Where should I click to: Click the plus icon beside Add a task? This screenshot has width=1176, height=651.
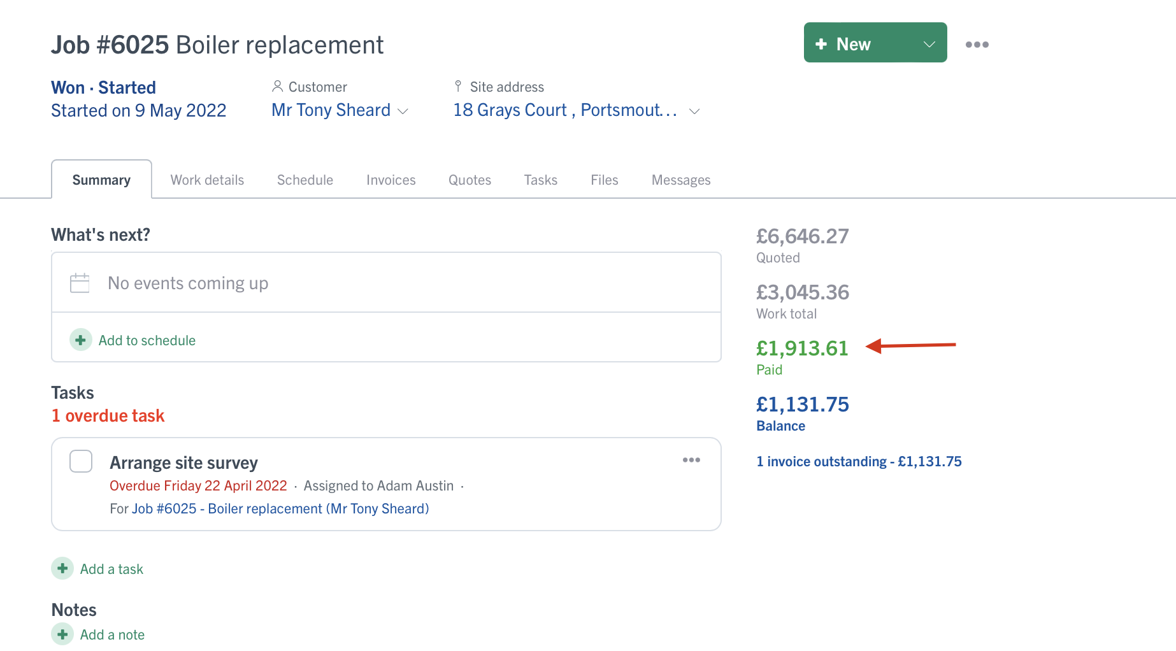point(62,568)
